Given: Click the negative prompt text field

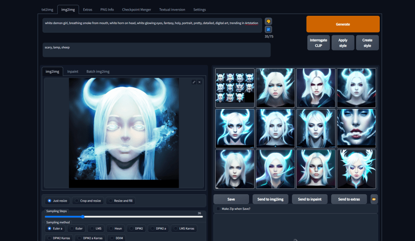Looking at the screenshot, I should (x=156, y=50).
